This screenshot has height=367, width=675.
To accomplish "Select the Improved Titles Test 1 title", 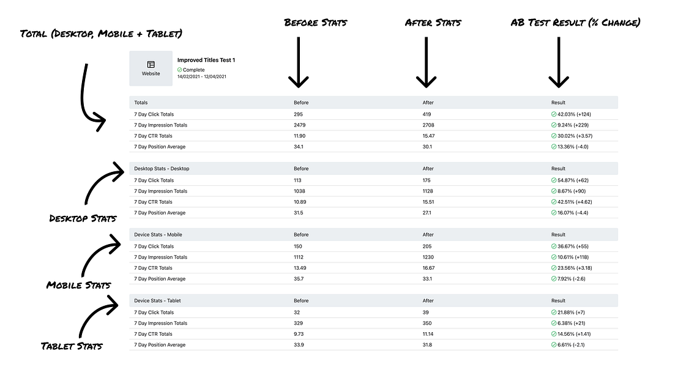I will [x=206, y=60].
